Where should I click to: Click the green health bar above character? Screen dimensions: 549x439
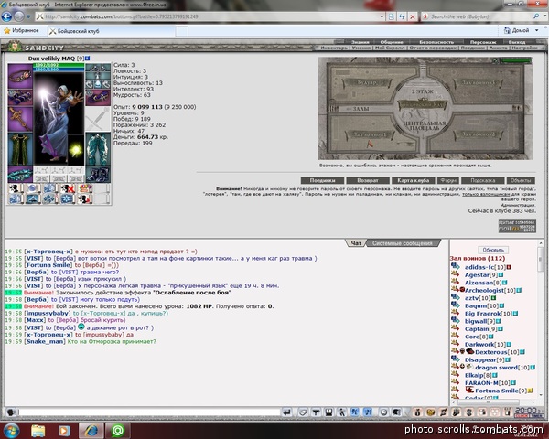click(x=59, y=65)
